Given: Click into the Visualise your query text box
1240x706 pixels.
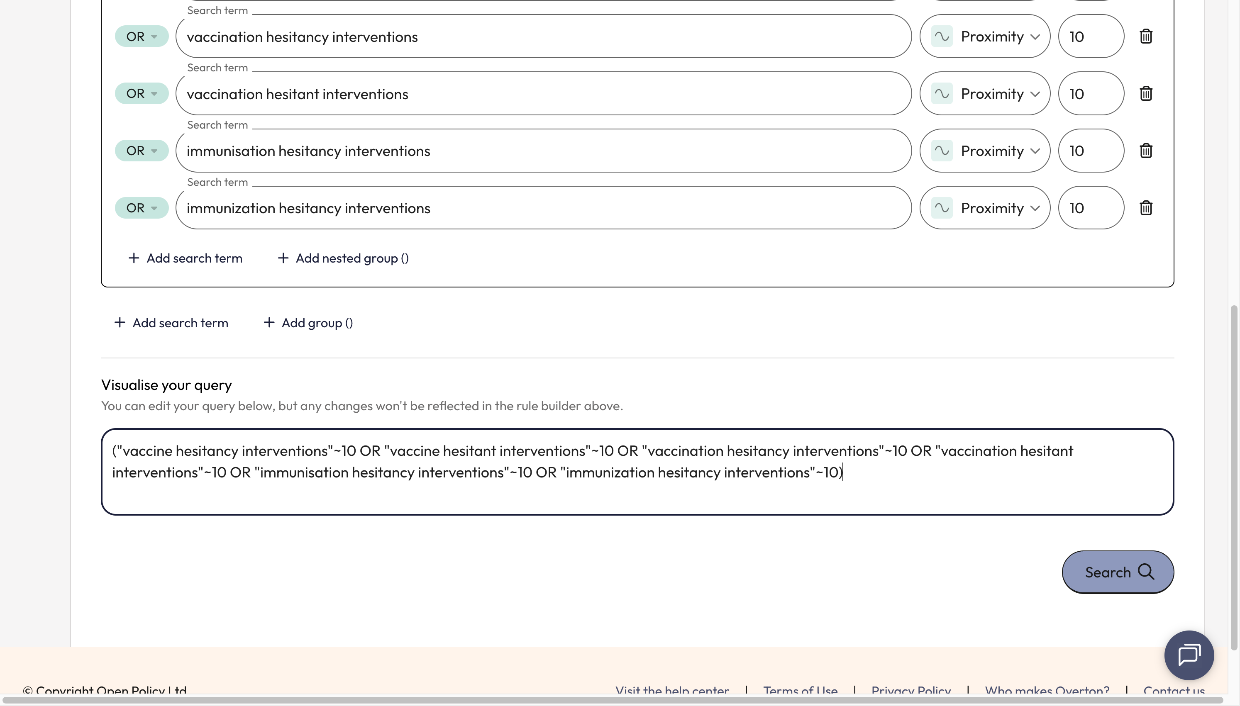Looking at the screenshot, I should click(x=637, y=472).
